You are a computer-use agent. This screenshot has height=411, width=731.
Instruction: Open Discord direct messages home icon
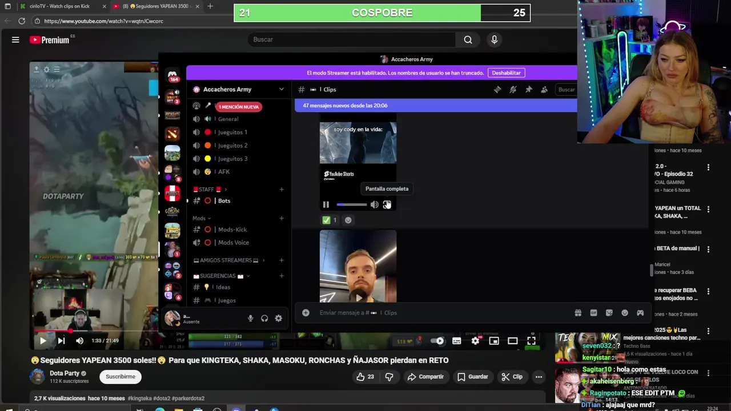[172, 76]
